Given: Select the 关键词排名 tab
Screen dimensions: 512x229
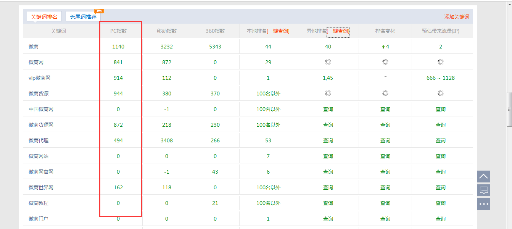Looking at the screenshot, I should coord(44,16).
